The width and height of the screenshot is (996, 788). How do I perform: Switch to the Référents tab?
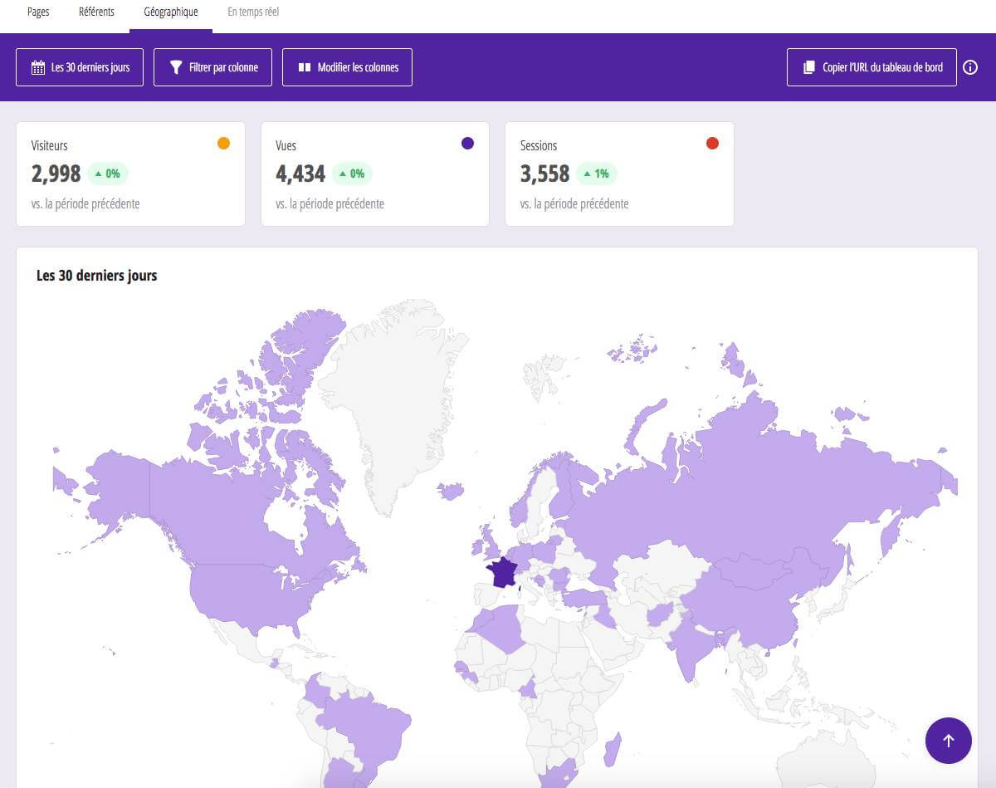pos(96,12)
